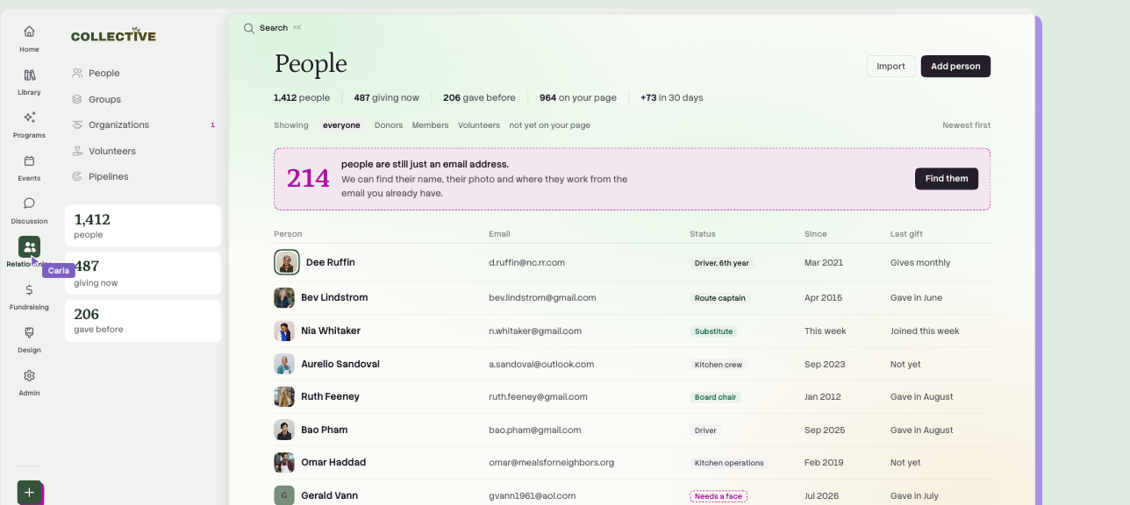This screenshot has width=1130, height=505.
Task: Open Aurelio Sandoval's avatar photo
Action: click(284, 364)
